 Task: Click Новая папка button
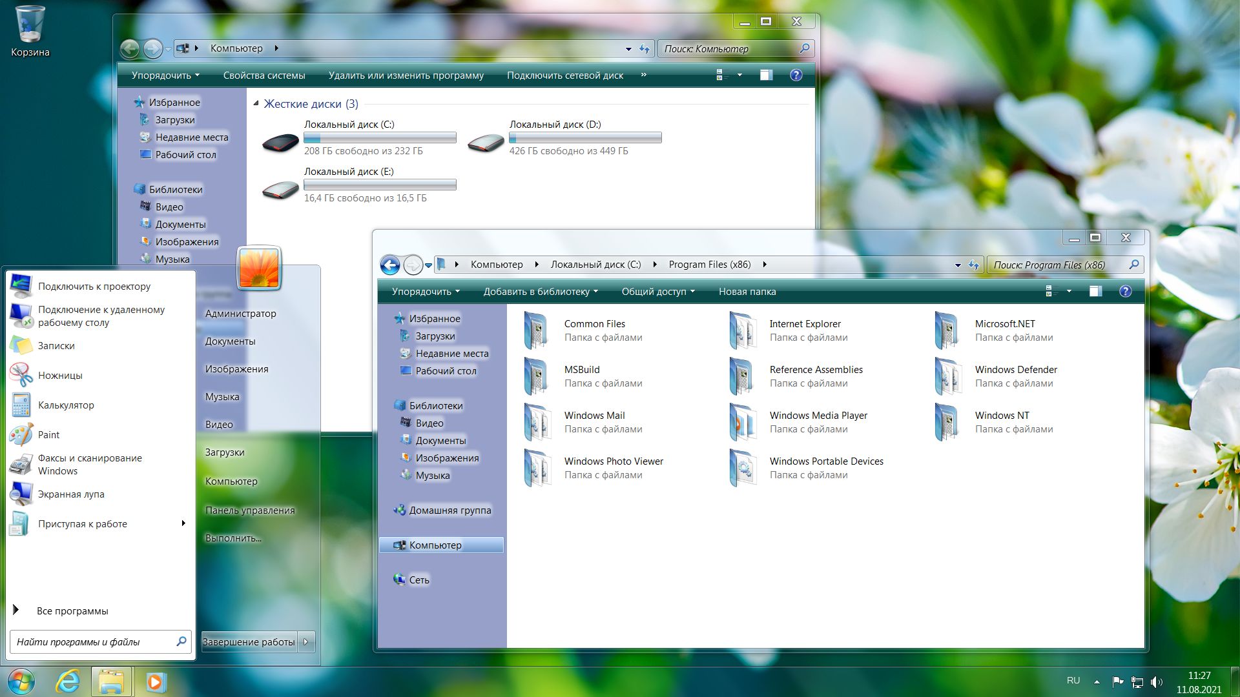click(x=747, y=292)
